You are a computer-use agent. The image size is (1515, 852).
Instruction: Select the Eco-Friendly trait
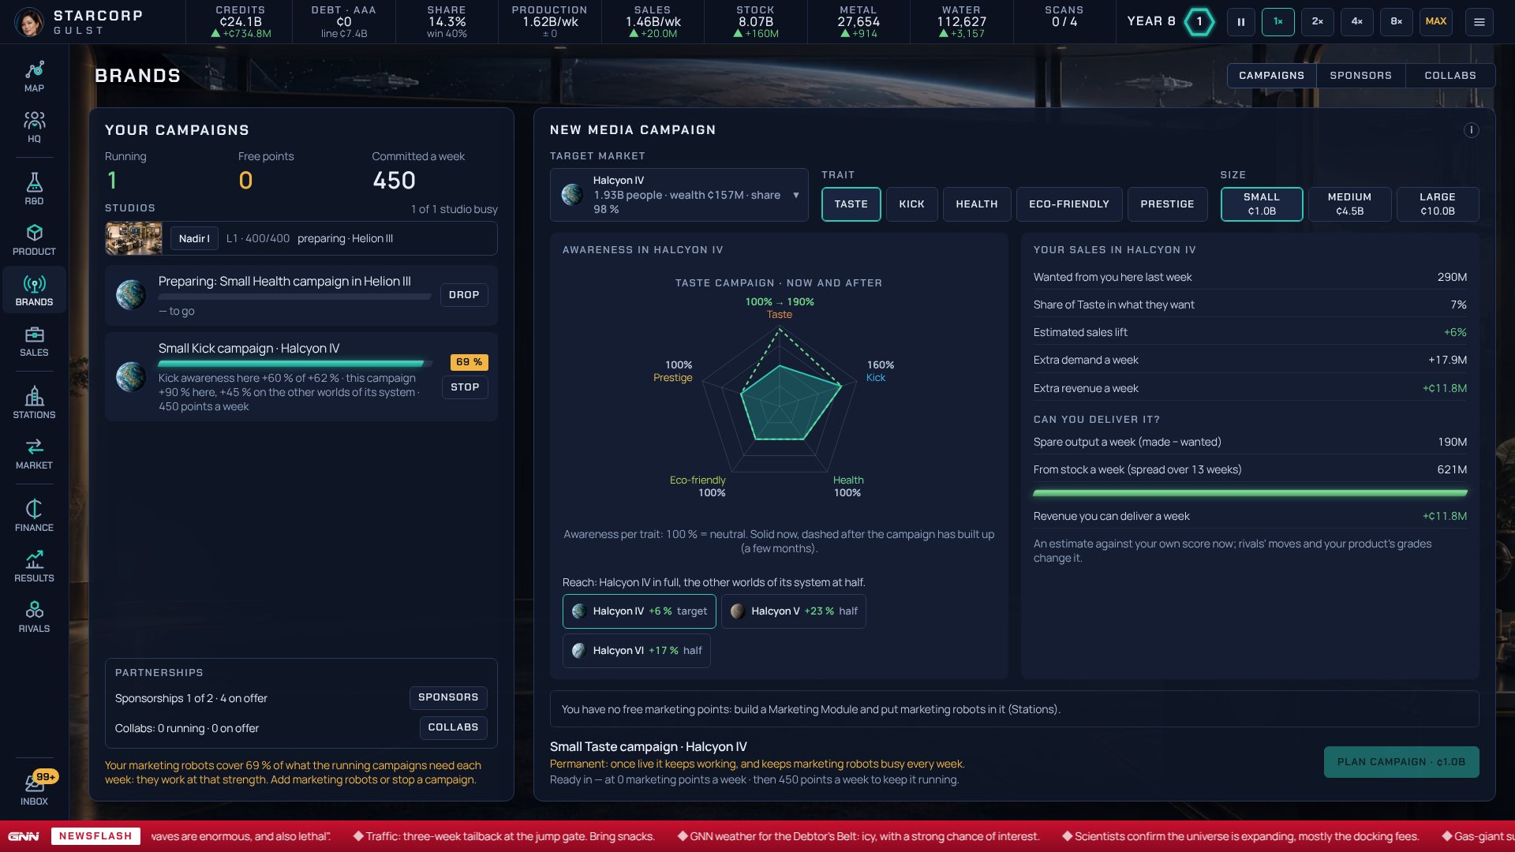pyautogui.click(x=1068, y=204)
